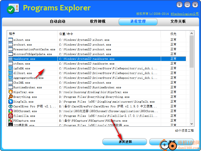Select the filezilla.exe name text
Image resolution: width=201 pixels, height=151 pixels.
(24, 116)
